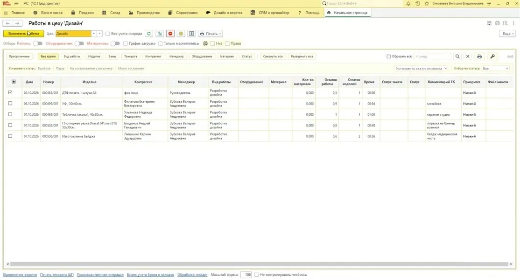Enable the 'Без учета очереди' checkbox
Viewport: 520px width, 280px height.
coord(107,34)
